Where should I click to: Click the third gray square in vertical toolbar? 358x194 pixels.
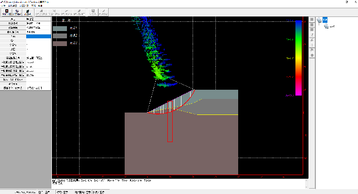pos(312,30)
